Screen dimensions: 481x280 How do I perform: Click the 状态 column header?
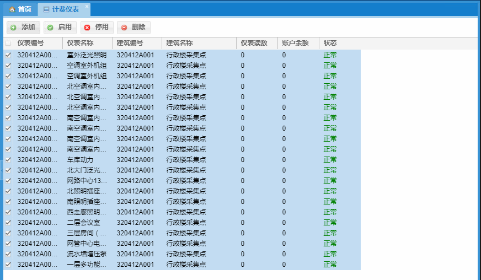pos(330,44)
